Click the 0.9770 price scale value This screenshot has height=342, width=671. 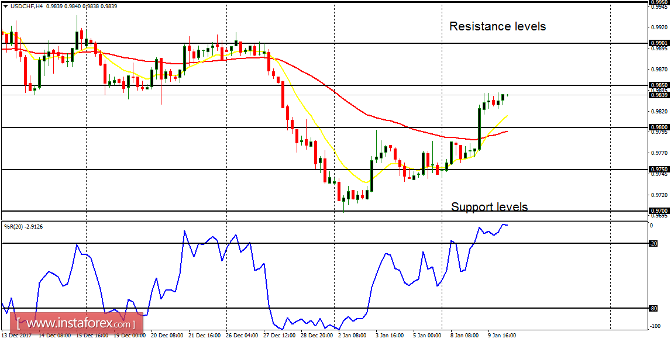pos(659,153)
